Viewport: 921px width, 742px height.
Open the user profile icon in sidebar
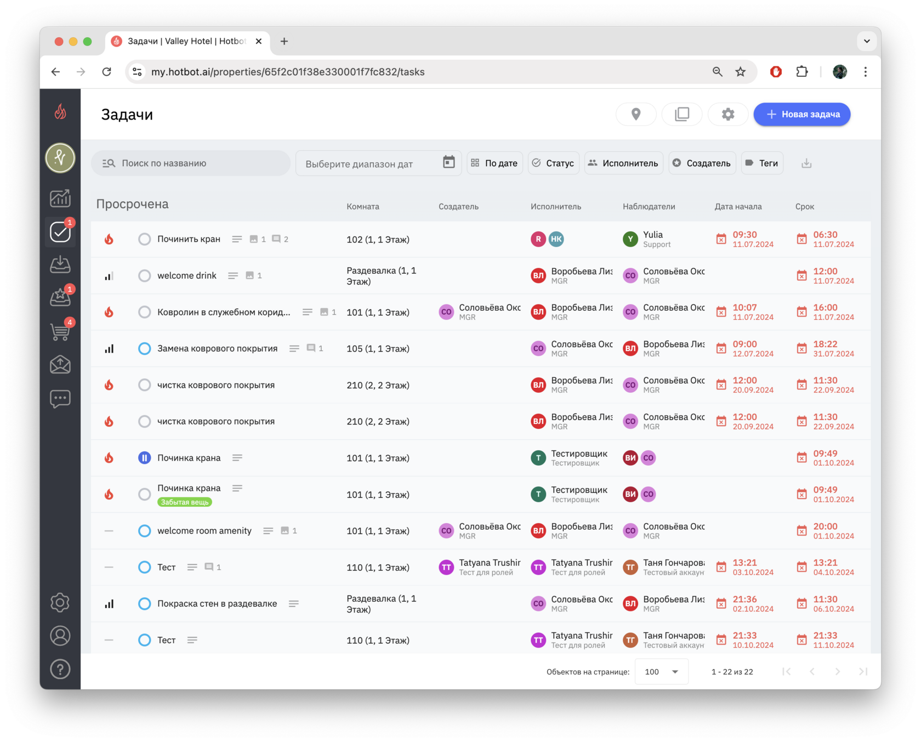tap(60, 636)
